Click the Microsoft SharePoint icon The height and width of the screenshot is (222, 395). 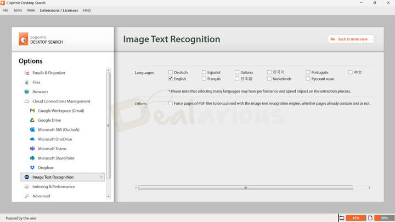[32, 158]
